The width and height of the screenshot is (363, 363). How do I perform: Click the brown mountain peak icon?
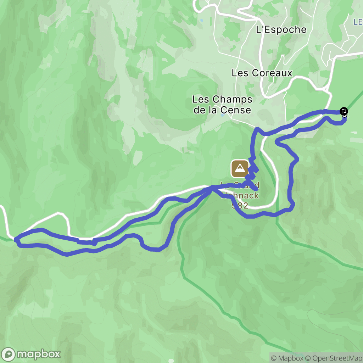click(x=240, y=169)
